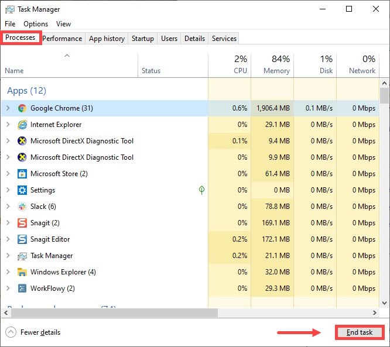Image resolution: width=390 pixels, height=347 pixels.
Task: Sort by the Name column header
Action: pos(70,64)
